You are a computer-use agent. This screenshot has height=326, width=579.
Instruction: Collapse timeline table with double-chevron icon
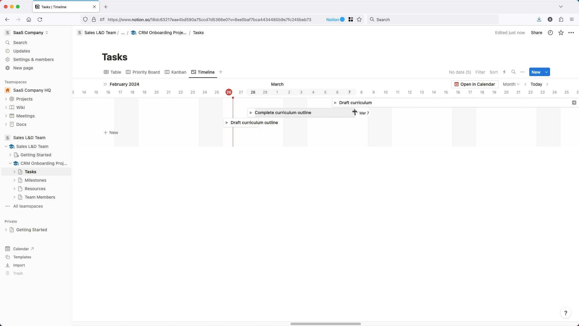[x=105, y=84]
